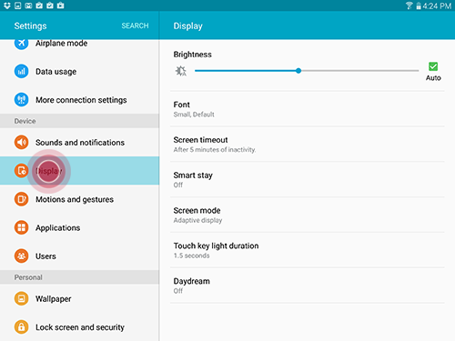Open Screen mode Adaptive display option

308,215
